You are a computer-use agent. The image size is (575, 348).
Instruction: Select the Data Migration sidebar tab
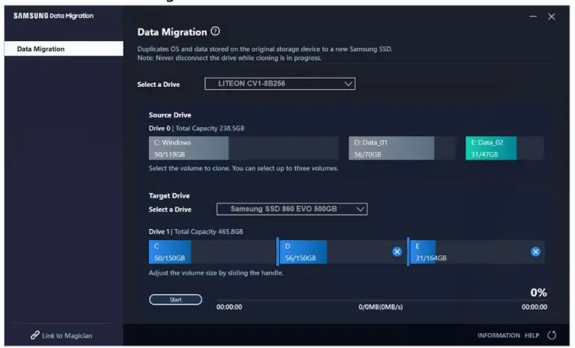coord(64,49)
